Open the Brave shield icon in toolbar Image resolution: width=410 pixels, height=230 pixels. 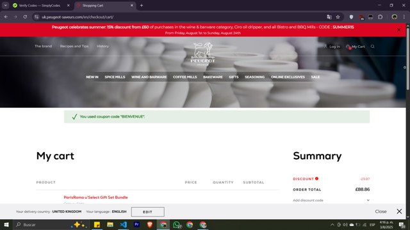[x=351, y=17]
